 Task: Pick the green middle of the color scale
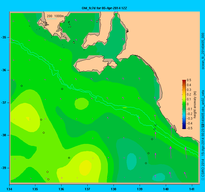tap(184, 104)
